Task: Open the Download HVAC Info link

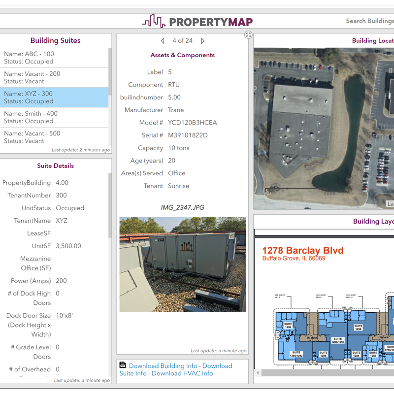Action: pyautogui.click(x=182, y=373)
